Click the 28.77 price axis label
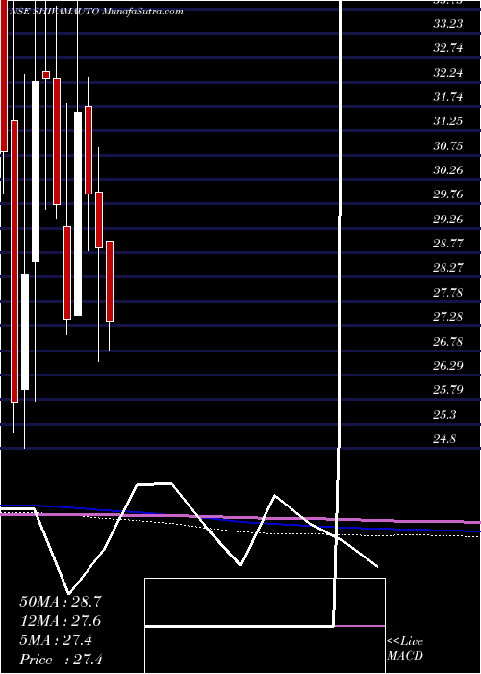This screenshot has width=481, height=674. pos(447,244)
